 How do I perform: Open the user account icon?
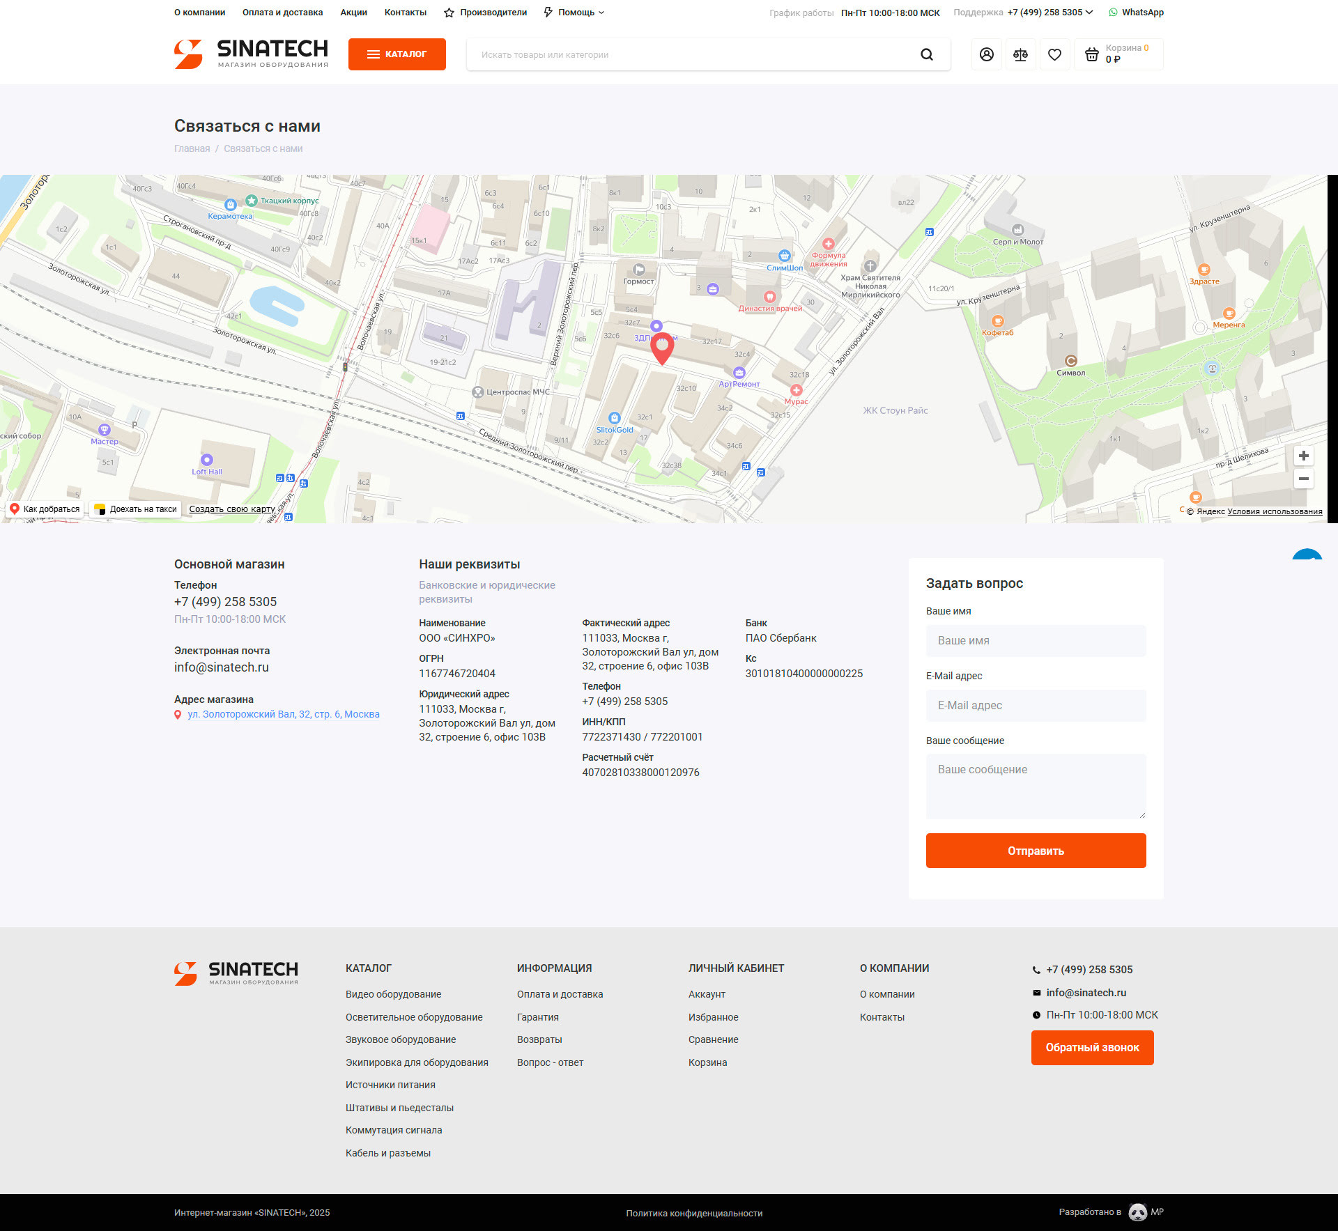coord(987,54)
